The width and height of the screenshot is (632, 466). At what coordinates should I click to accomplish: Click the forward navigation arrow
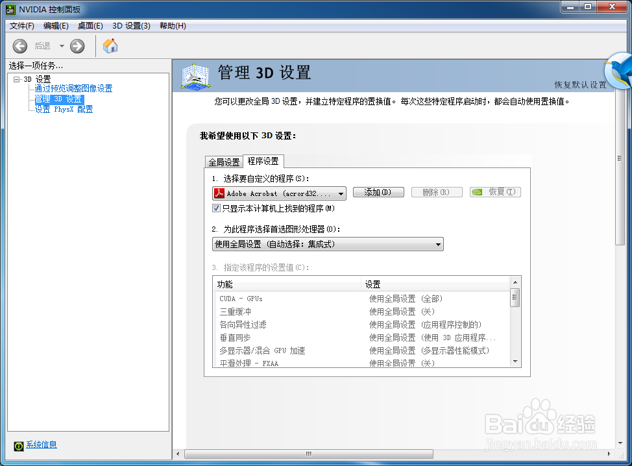tap(76, 45)
